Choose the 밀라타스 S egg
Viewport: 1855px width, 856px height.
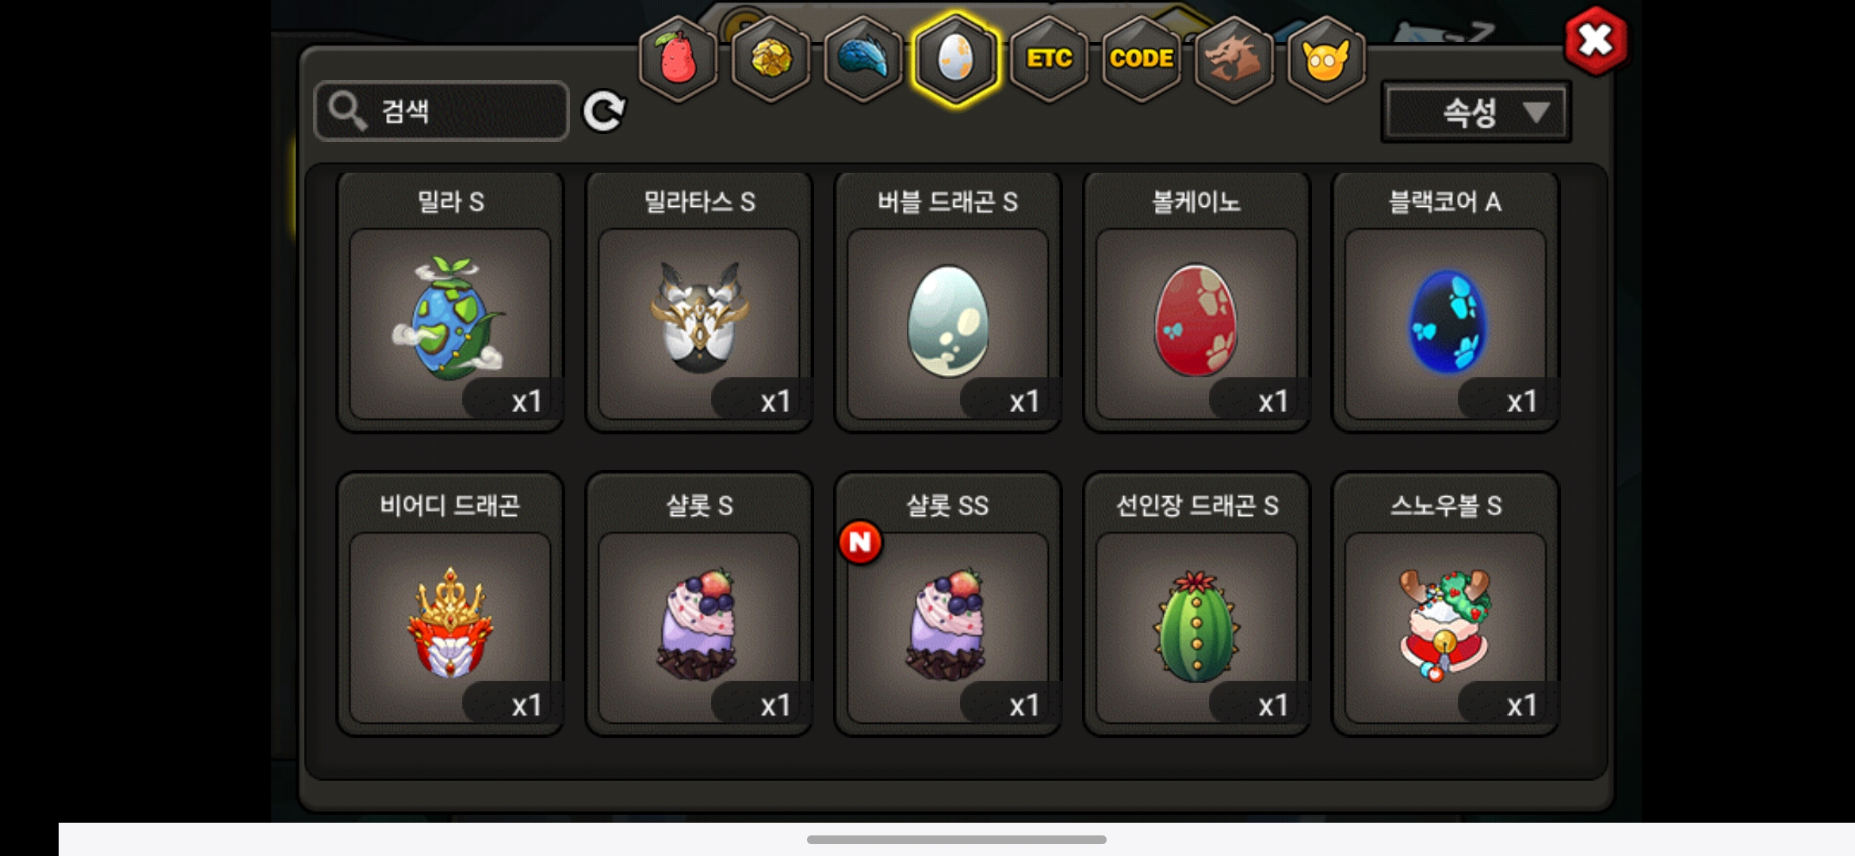tap(699, 302)
